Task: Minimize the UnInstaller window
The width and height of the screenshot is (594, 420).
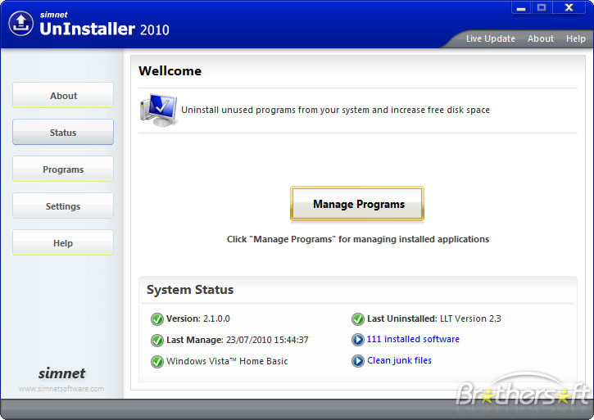Action: (522, 7)
